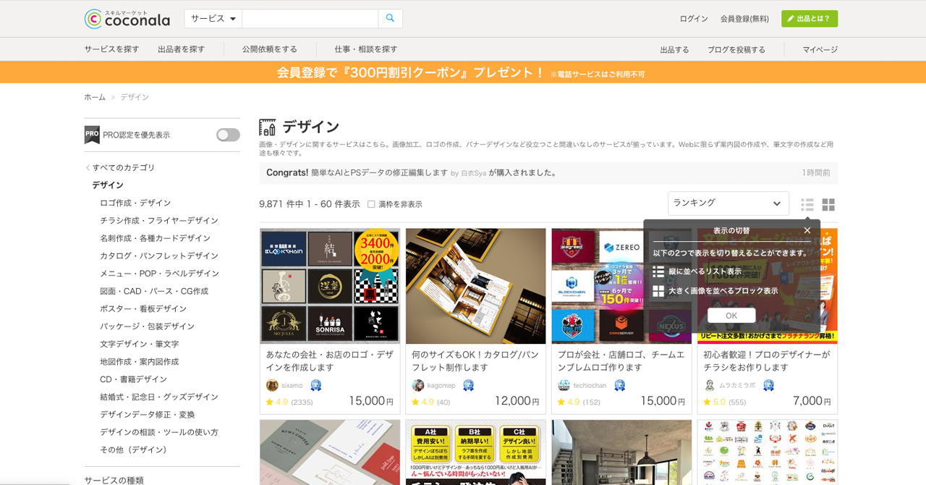Check the 満枠を非表示 checkbox
This screenshot has height=485, width=926.
pos(371,204)
